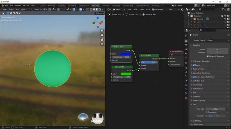Switch to the Layout workspace tab
231x129 pixels.
pyautogui.click(x=43, y=6)
